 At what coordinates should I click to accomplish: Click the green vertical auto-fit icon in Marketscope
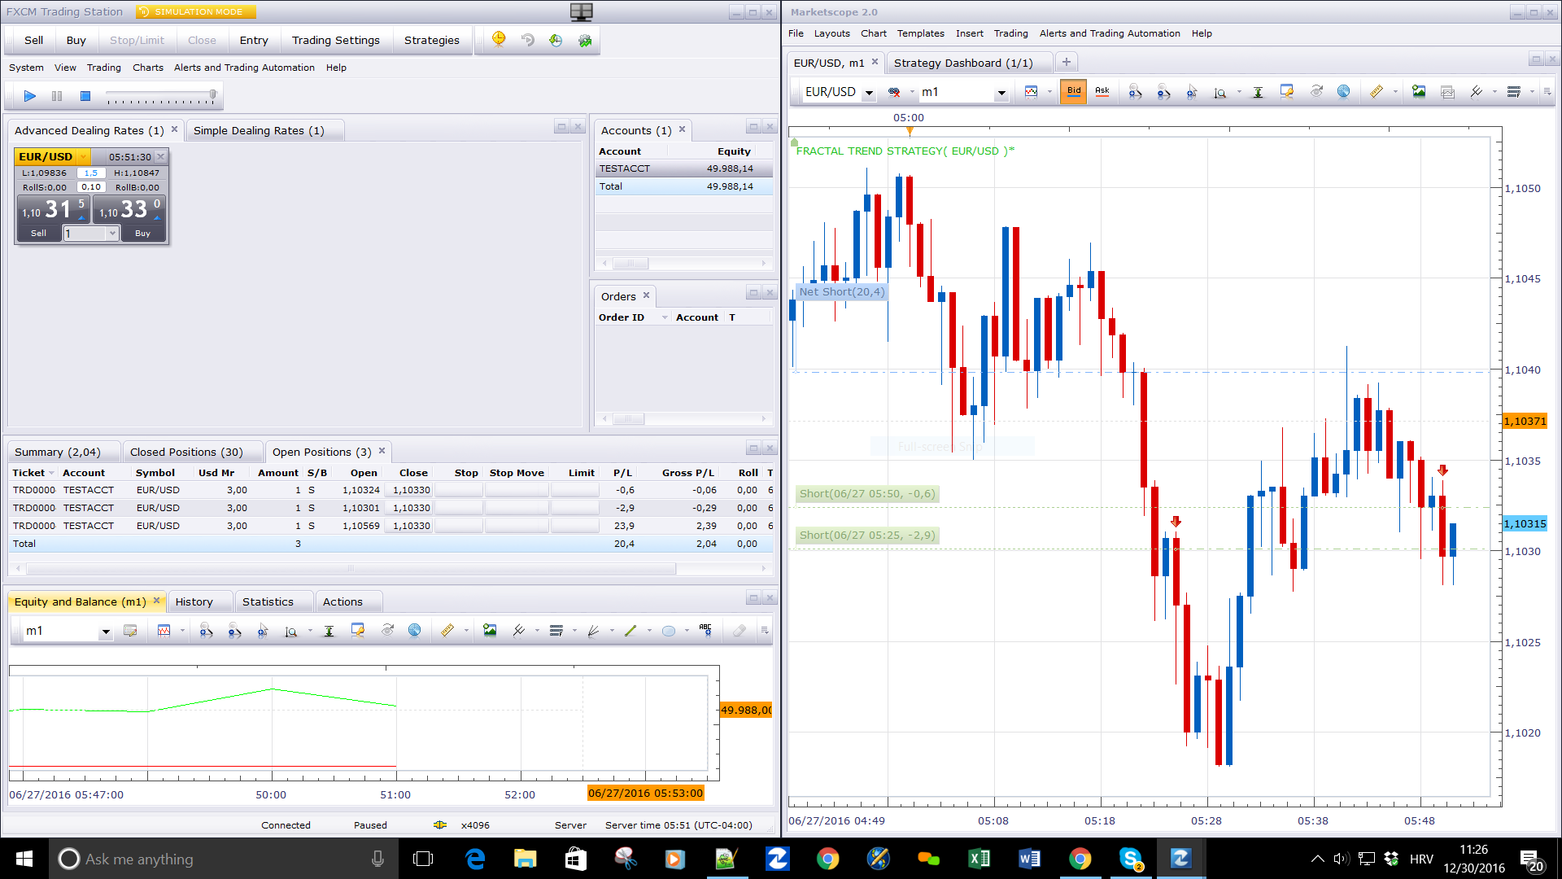tap(1258, 92)
